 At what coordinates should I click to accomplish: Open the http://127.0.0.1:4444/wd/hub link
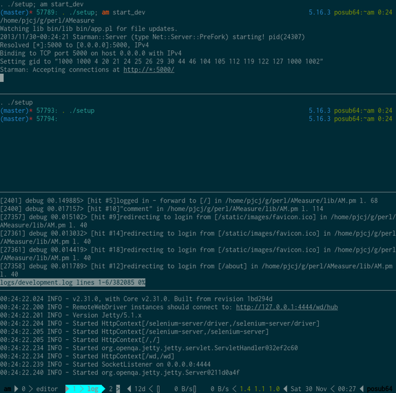click(287, 308)
